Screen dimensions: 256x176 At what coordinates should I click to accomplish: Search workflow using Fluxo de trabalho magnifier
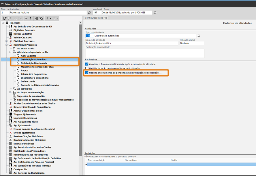(89, 13)
